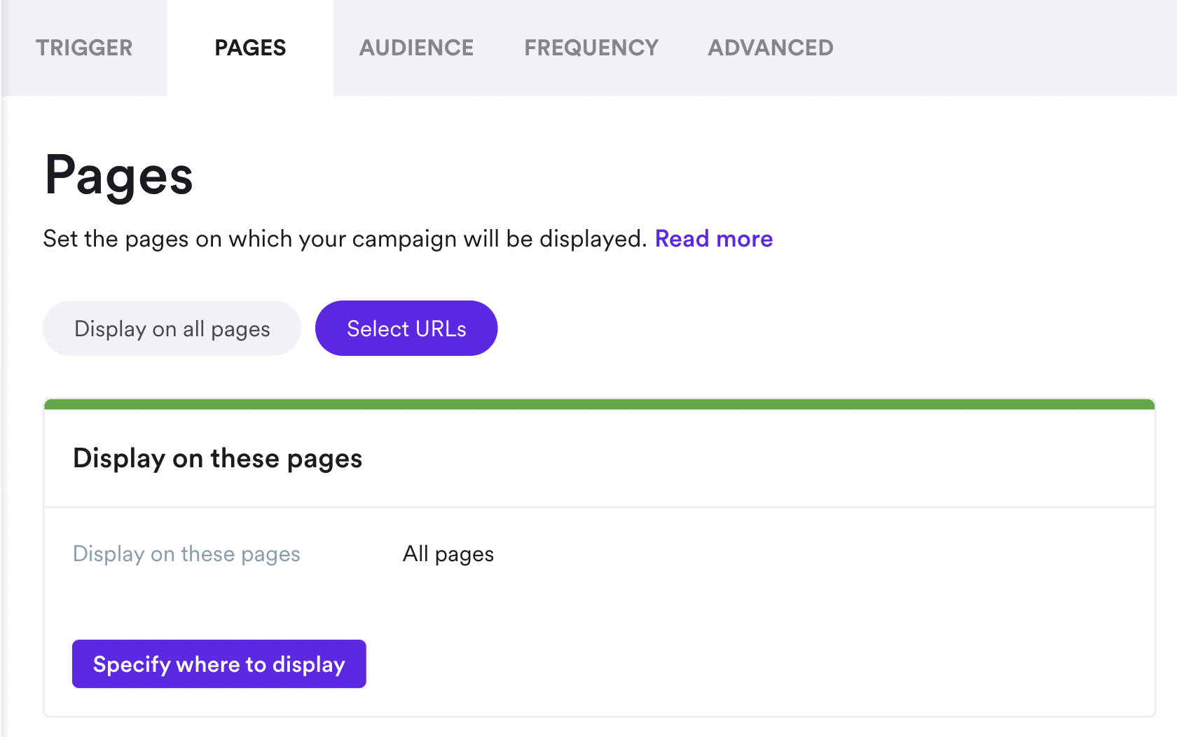The image size is (1177, 737).
Task: Click the gray Display on these pages label
Action: point(186,554)
